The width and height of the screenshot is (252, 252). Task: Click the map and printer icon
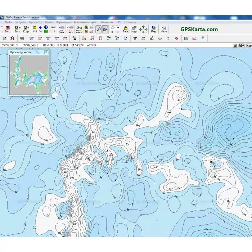pos(74,38)
